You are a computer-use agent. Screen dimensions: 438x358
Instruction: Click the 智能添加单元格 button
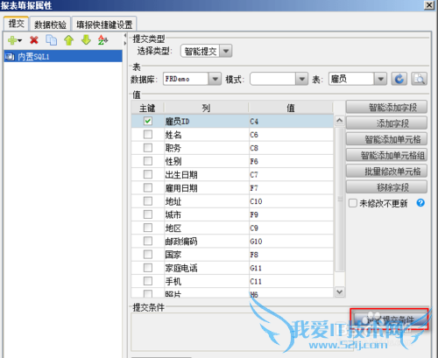[x=386, y=139]
